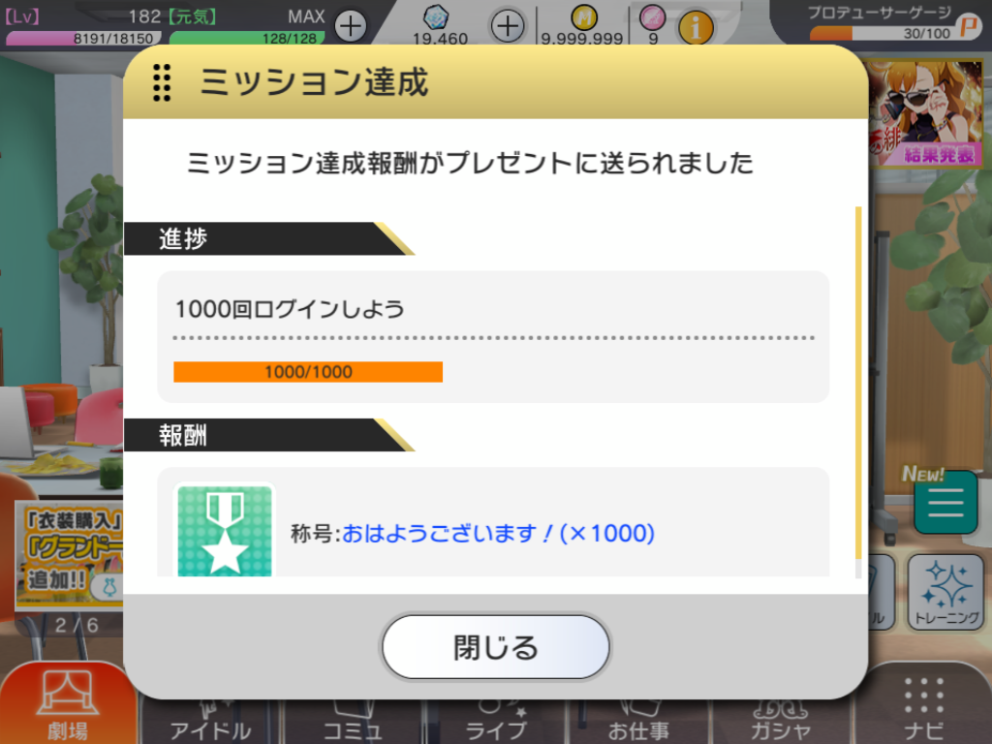Tap the plus icon beside jewel count
Screen dimensions: 992x744
coord(508,26)
